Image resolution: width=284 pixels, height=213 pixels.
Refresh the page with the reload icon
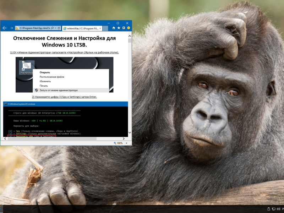click(x=59, y=28)
